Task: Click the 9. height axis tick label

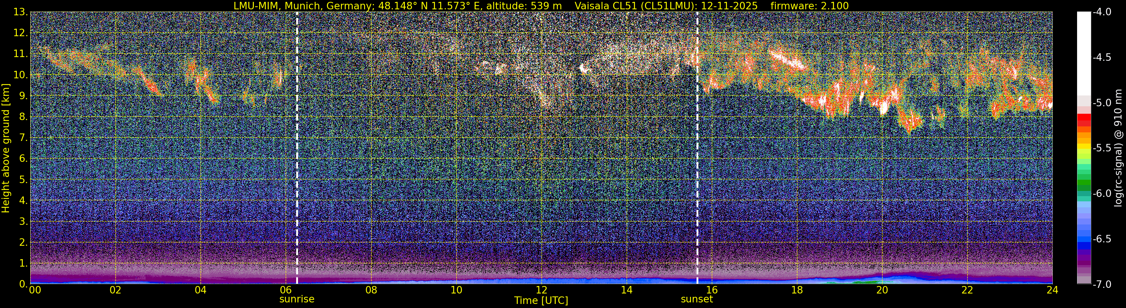Action: [23, 95]
